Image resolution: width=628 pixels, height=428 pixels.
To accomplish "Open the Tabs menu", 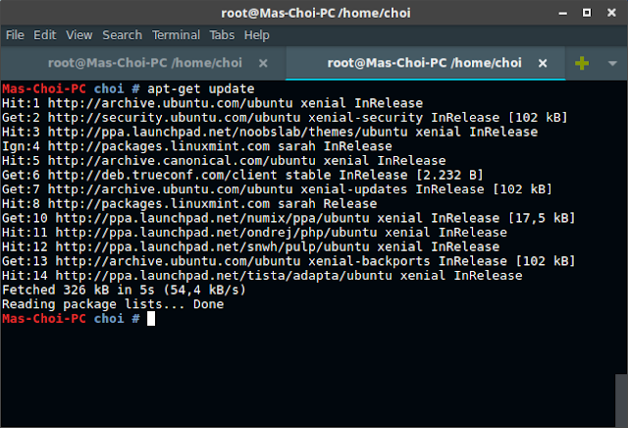I will [222, 35].
